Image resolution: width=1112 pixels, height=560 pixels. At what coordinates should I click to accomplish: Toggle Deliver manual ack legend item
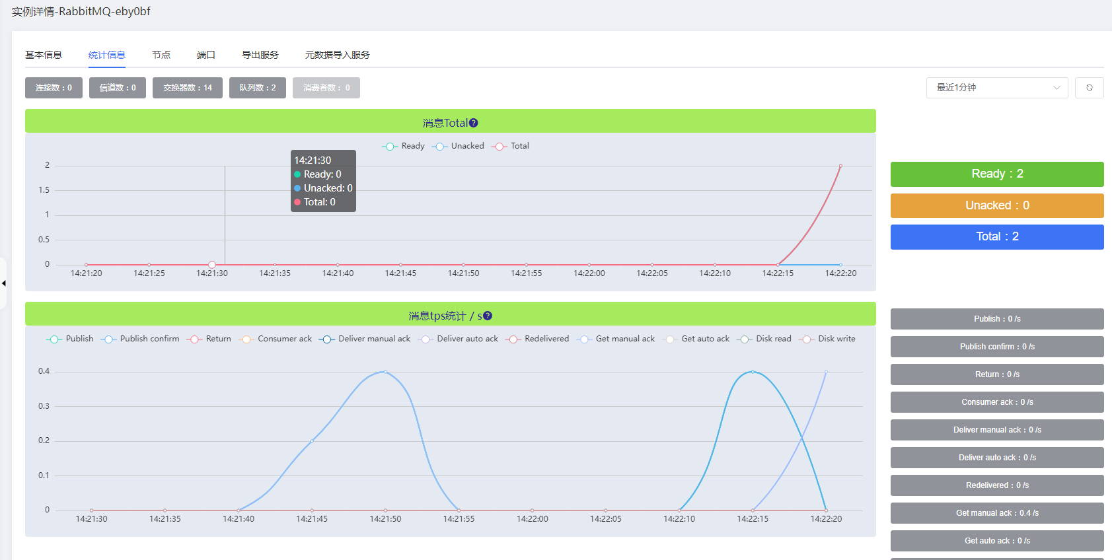click(x=365, y=339)
